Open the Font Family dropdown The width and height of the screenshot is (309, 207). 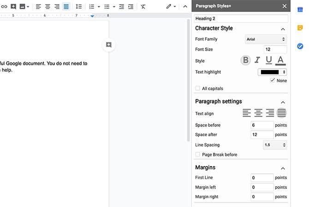coord(266,40)
